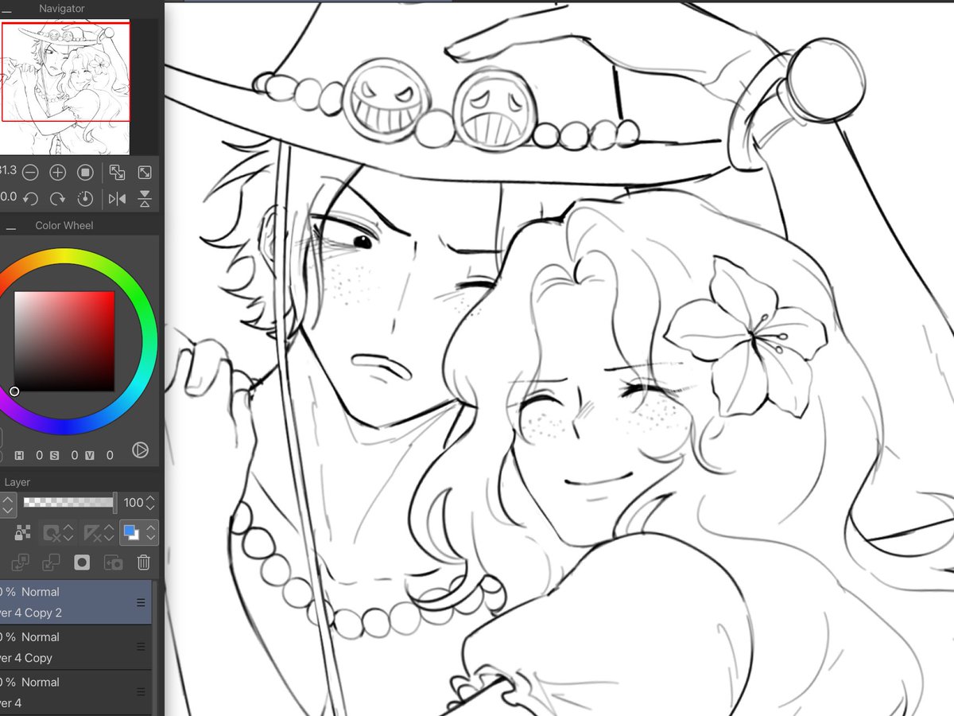Click the Color Wheel panel title
The image size is (954, 716).
tap(64, 226)
